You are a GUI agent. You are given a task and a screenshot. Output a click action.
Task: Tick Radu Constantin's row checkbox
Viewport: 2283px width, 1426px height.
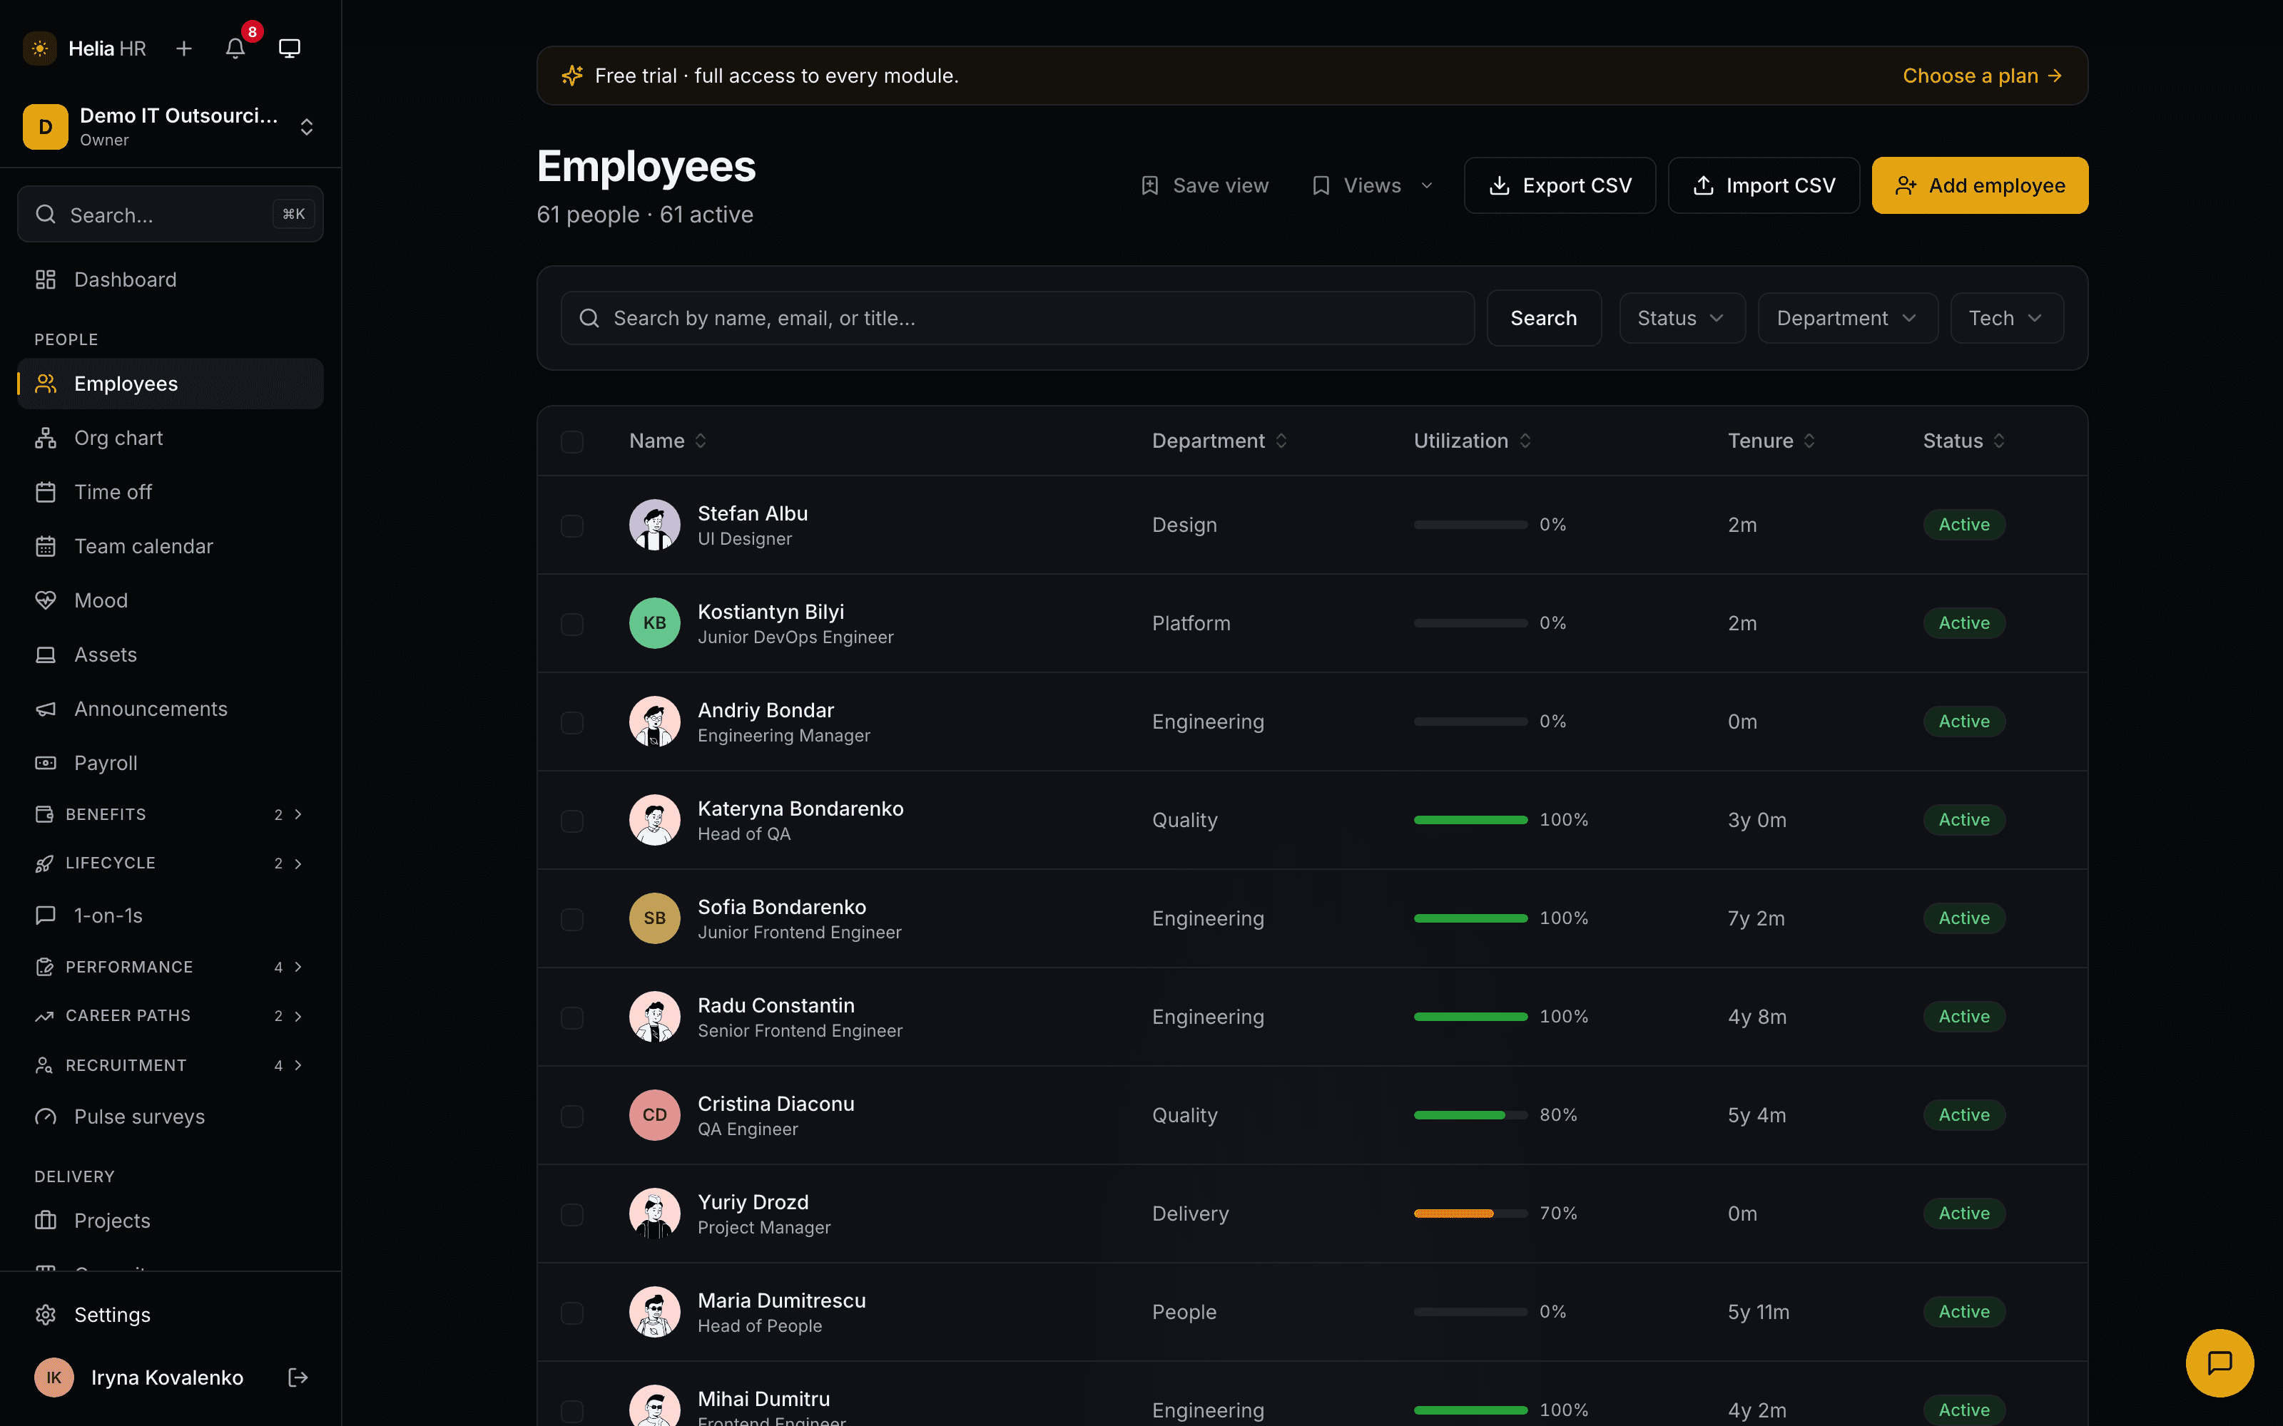[x=571, y=1017]
